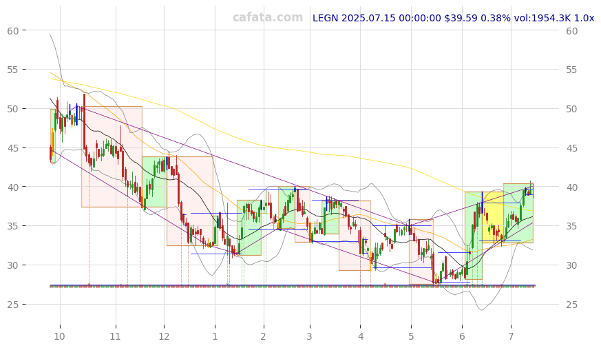Click the 45 label on left price axis
601x348 pixels.
[x=12, y=148]
